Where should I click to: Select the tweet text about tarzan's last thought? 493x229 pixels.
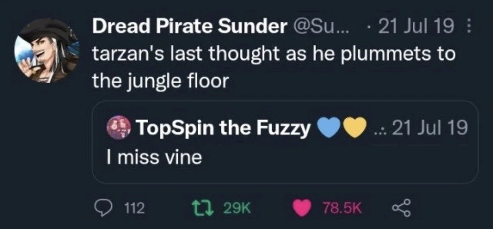[x=273, y=55]
